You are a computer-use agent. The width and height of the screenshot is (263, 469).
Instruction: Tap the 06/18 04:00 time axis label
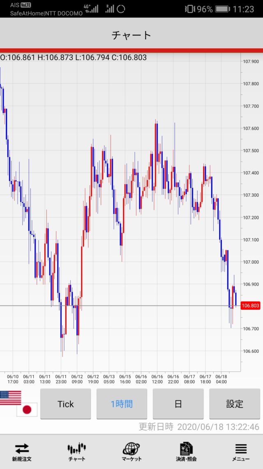coord(221,379)
